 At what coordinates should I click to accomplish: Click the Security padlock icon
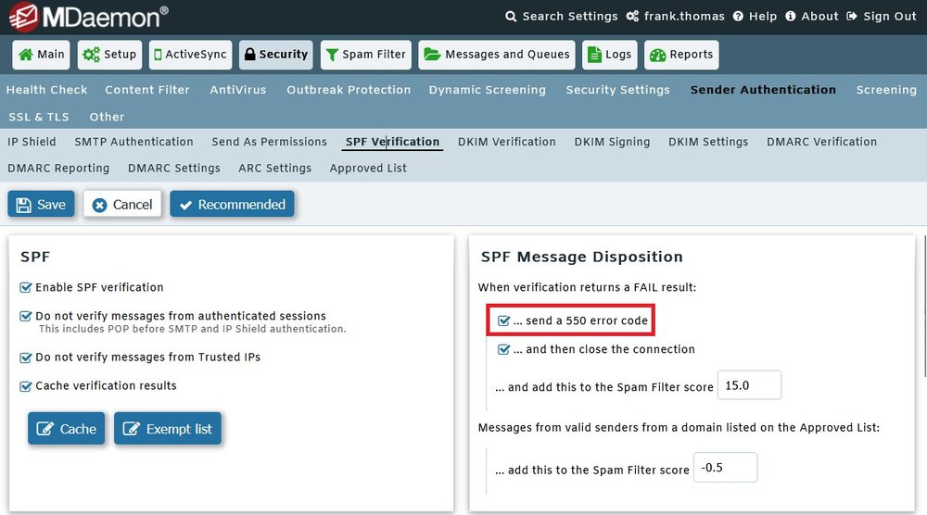click(x=250, y=55)
